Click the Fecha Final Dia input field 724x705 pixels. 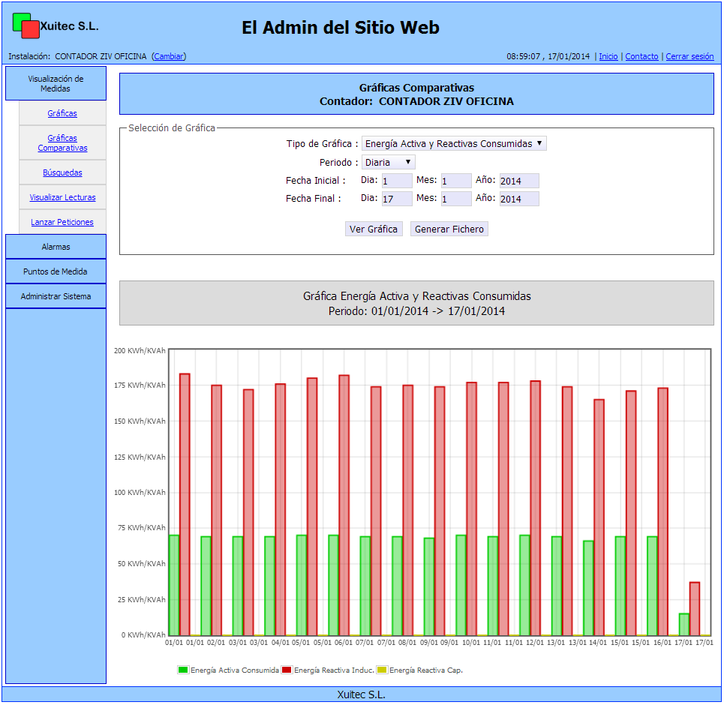pyautogui.click(x=396, y=199)
